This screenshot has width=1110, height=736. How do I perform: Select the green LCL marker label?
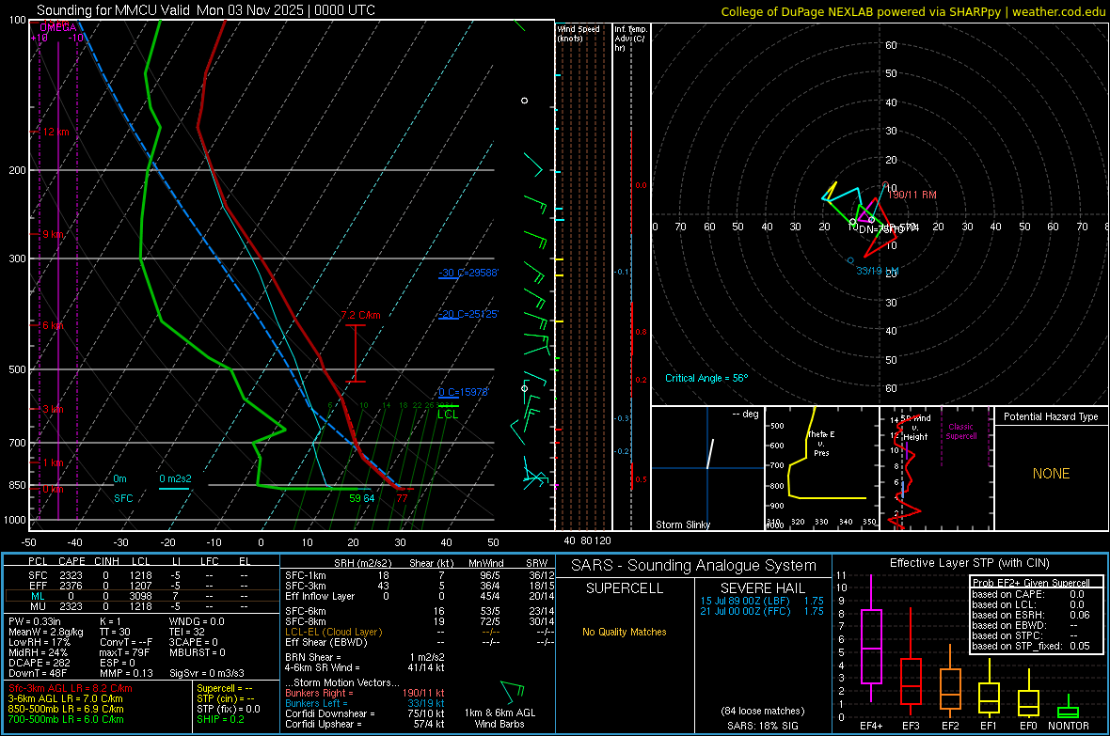[x=448, y=414]
